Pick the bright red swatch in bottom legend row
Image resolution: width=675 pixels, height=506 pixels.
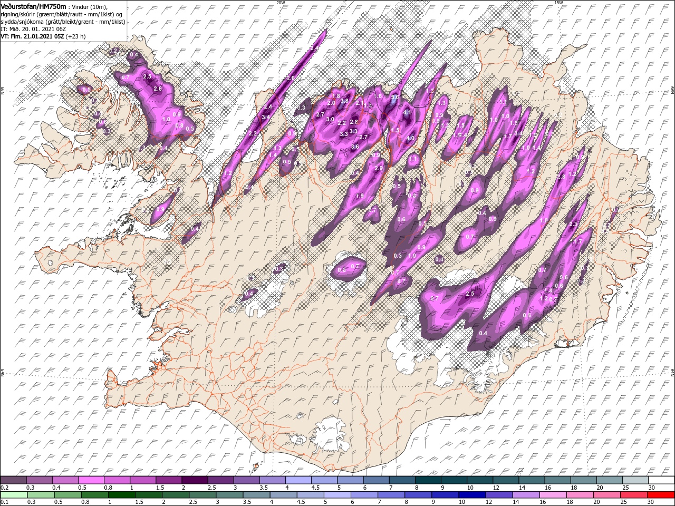(661, 495)
